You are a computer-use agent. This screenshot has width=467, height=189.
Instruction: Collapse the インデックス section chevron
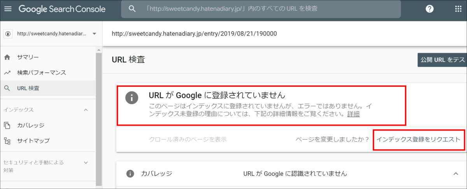click(x=86, y=110)
